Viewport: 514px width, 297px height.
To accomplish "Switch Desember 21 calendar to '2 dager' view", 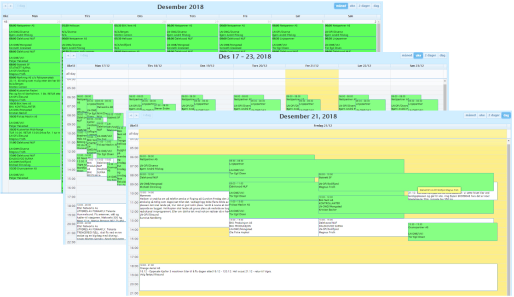I will pyautogui.click(x=494, y=115).
